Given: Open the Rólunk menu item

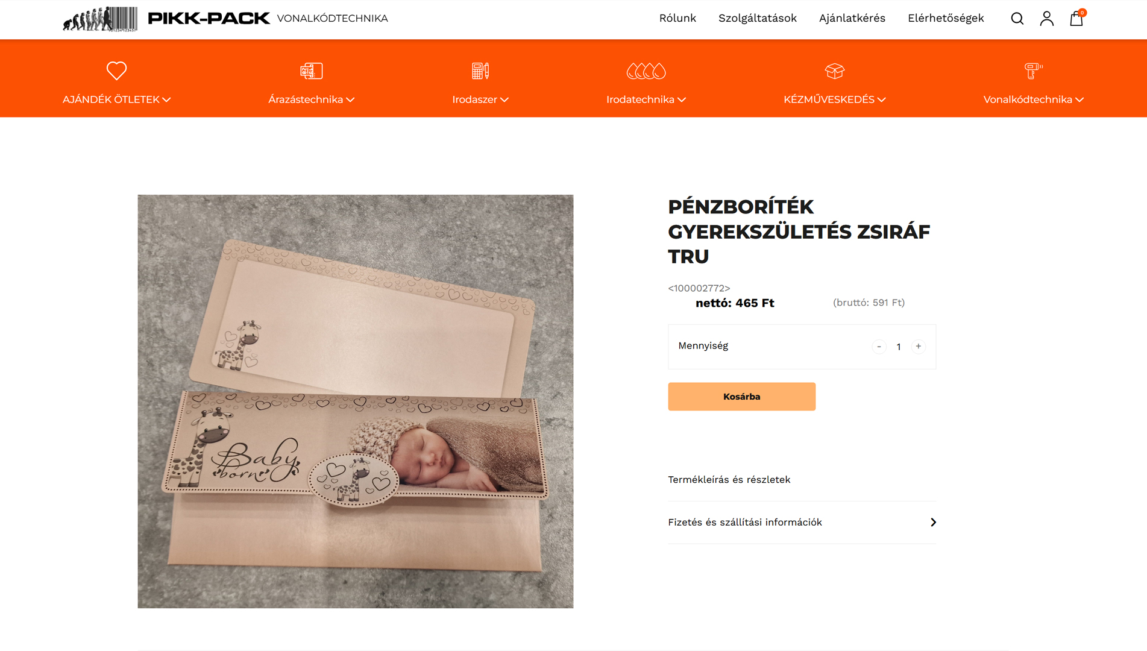Looking at the screenshot, I should coord(677,18).
